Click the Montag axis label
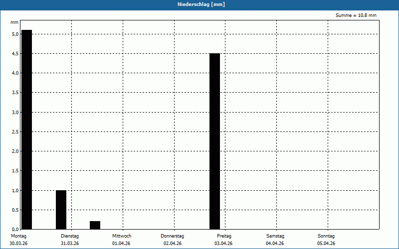Screen dimensions: 399x249 click(x=18, y=236)
